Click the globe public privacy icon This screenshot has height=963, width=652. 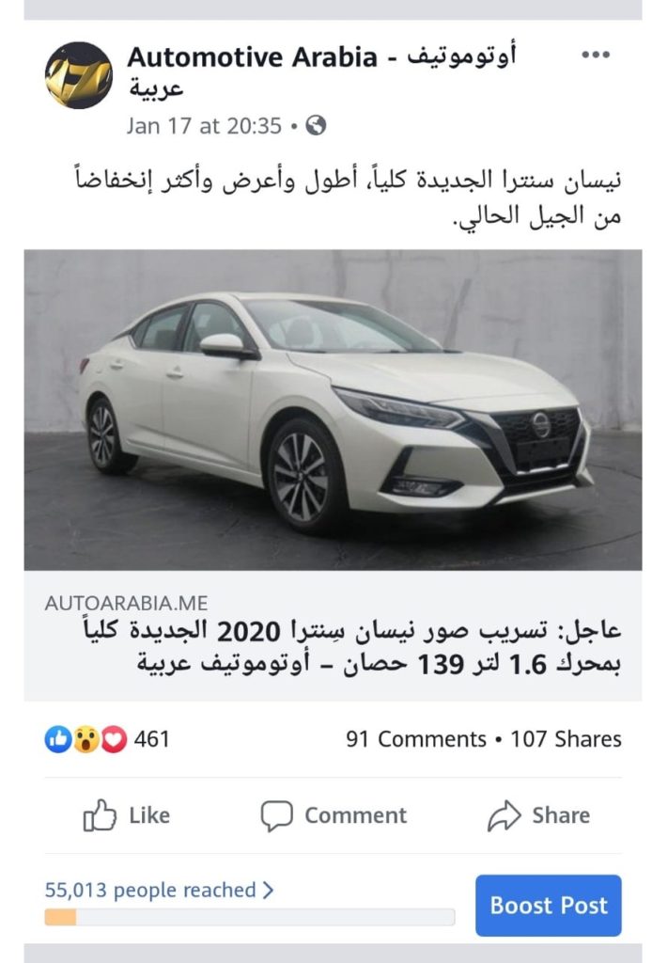tap(316, 125)
